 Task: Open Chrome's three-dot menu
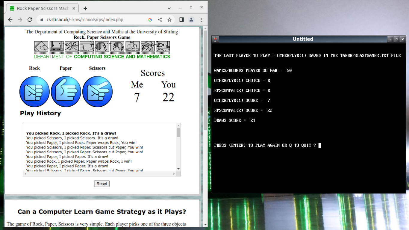pyautogui.click(x=201, y=19)
